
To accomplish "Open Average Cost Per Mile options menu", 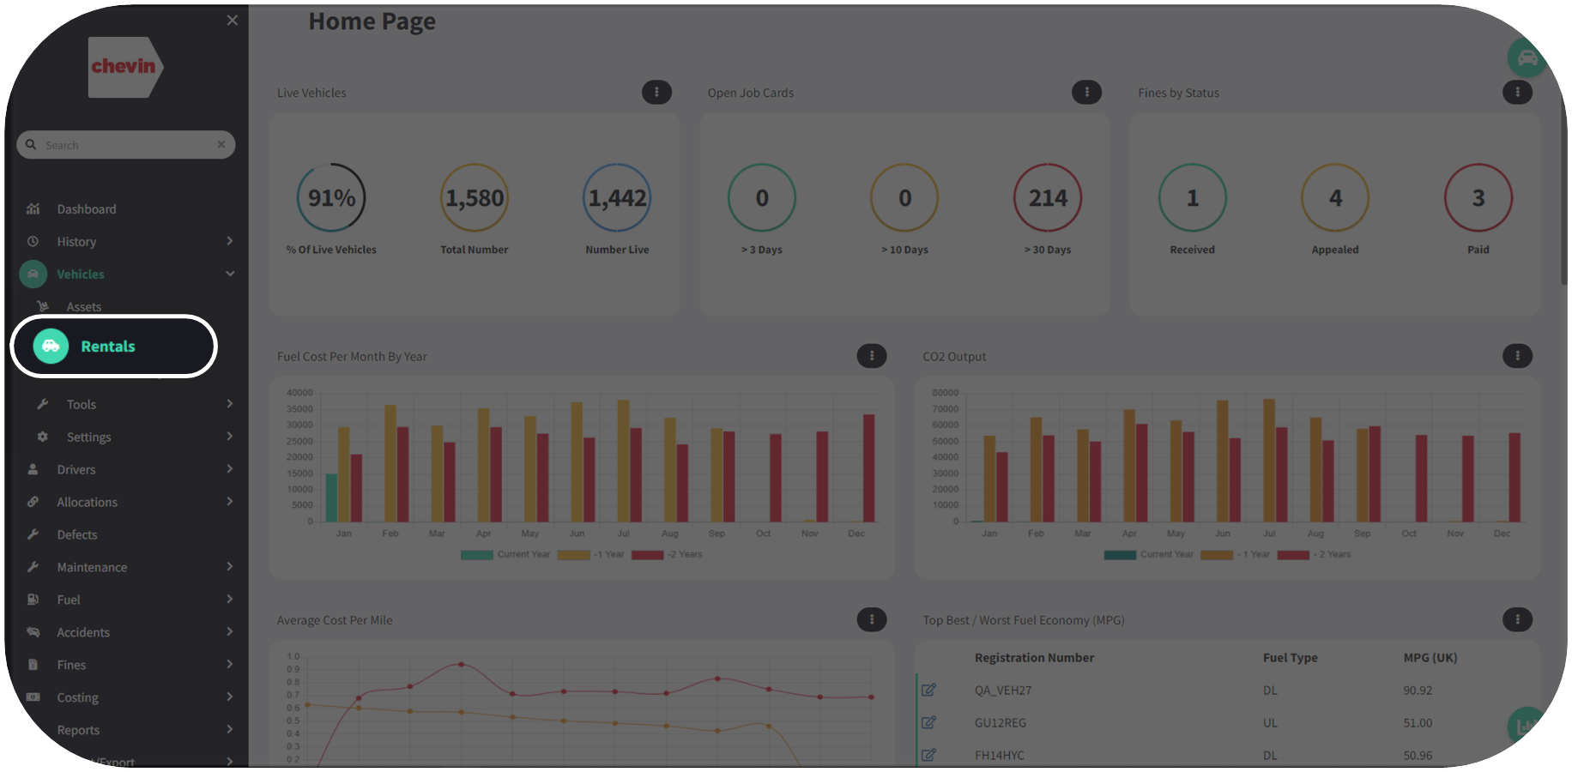I will 872,619.
